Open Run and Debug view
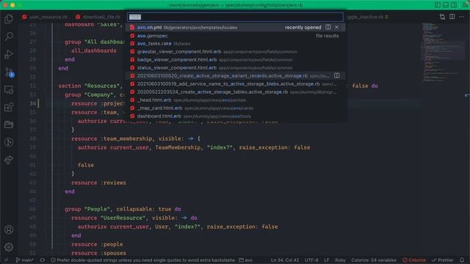This screenshot has height=264, width=470. [x=9, y=54]
